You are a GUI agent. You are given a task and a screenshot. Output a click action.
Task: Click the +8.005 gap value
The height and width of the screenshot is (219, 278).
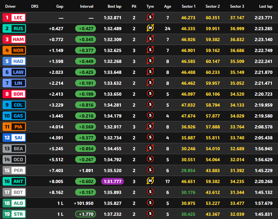tap(56, 181)
